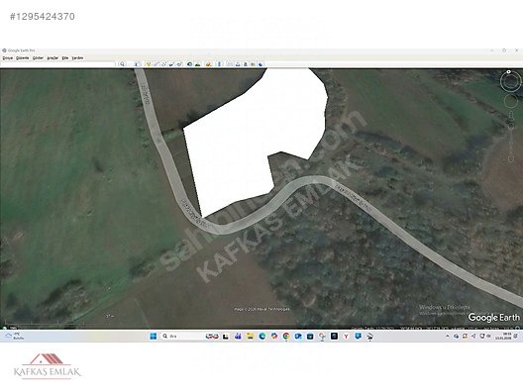Open the Copilot taskbar icon
Screen dimensions: 523x392
[x=273, y=336]
